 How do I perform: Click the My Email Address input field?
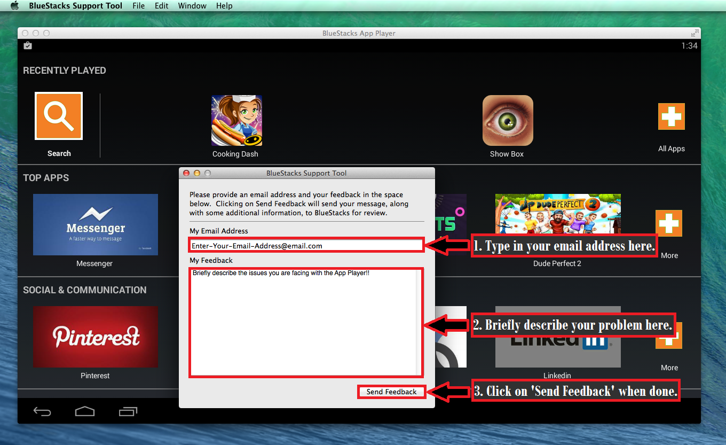pos(306,246)
